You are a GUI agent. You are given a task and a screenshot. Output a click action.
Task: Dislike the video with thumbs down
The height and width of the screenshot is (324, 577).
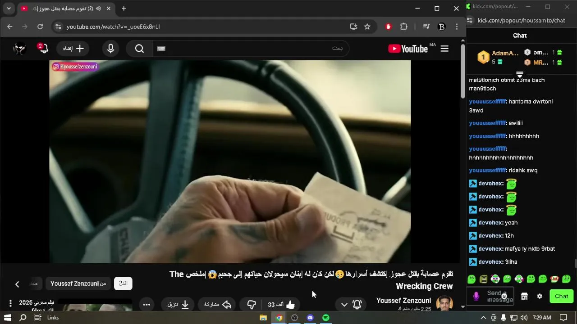click(252, 305)
